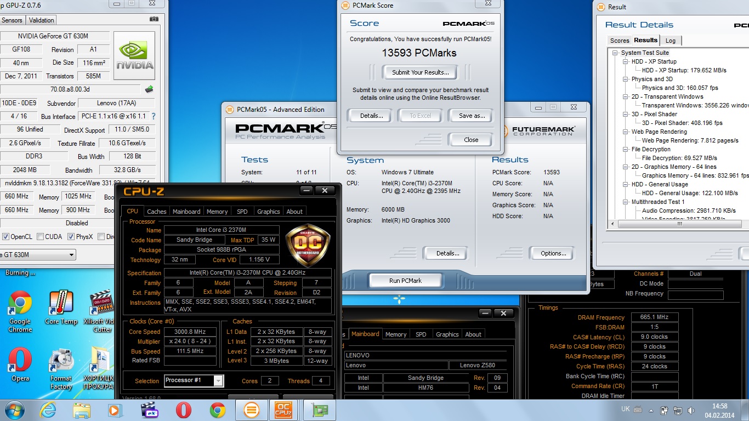Open Memory tab in rear CPU-Z window
The width and height of the screenshot is (749, 421).
[x=396, y=334]
